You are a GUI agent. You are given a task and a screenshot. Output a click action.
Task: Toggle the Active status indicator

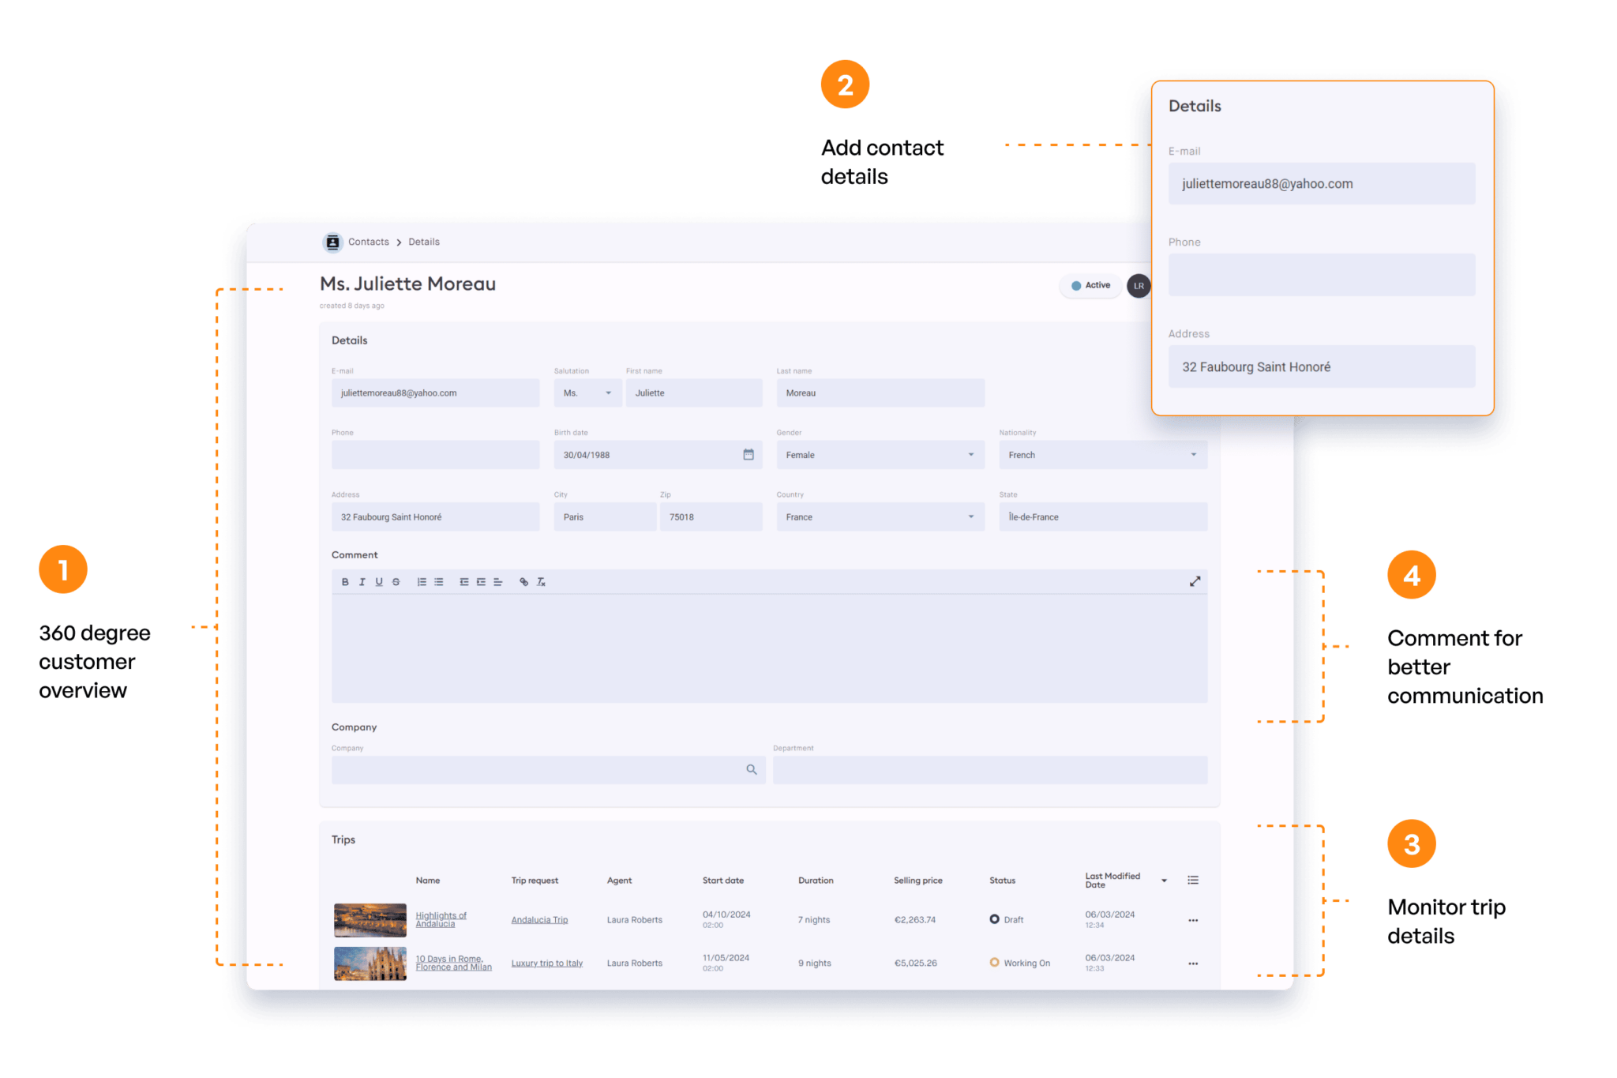pyautogui.click(x=1090, y=285)
